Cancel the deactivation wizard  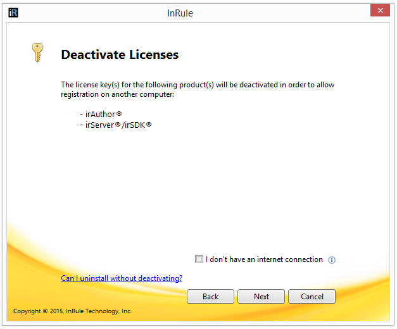point(312,296)
